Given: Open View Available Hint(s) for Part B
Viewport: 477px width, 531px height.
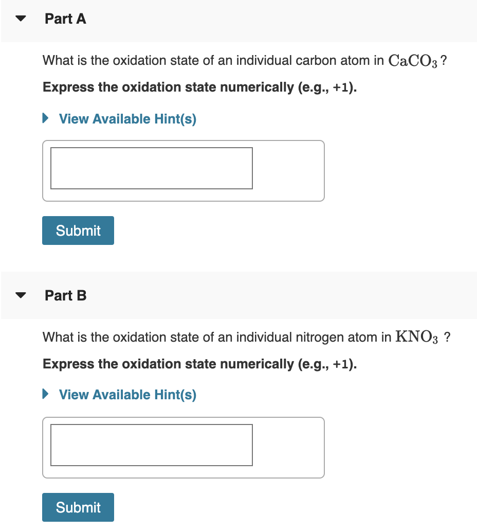Looking at the screenshot, I should (x=127, y=395).
